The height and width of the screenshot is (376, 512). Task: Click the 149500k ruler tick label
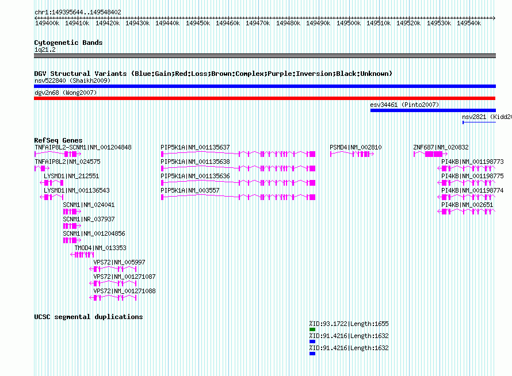(x=349, y=23)
